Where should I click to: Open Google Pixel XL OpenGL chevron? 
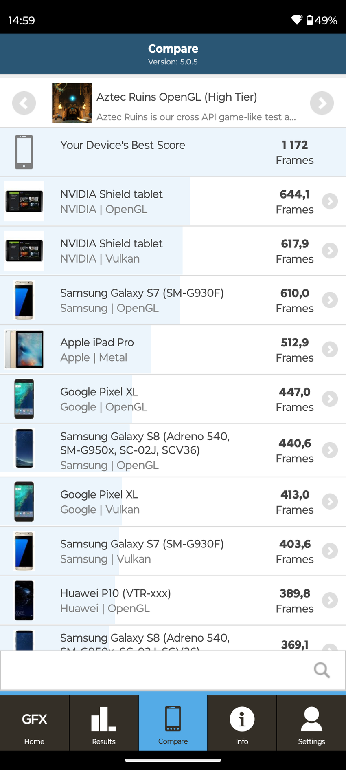click(x=330, y=399)
